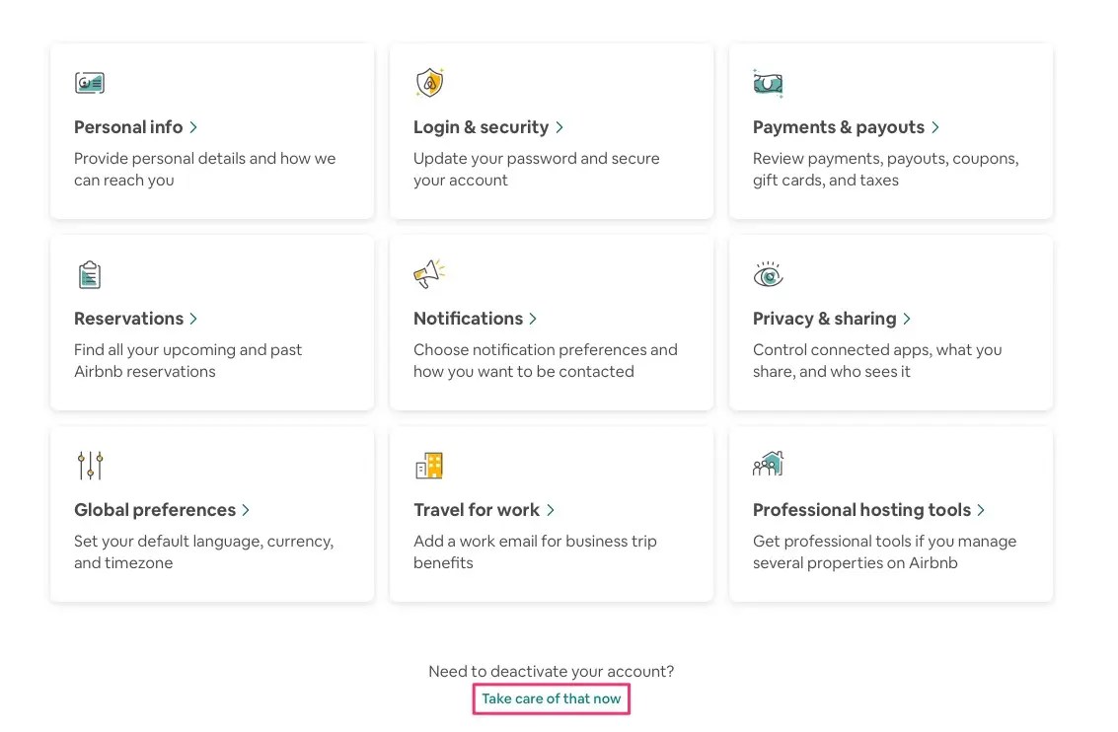
Task: Open the Payments & payouts page
Action: pos(839,127)
